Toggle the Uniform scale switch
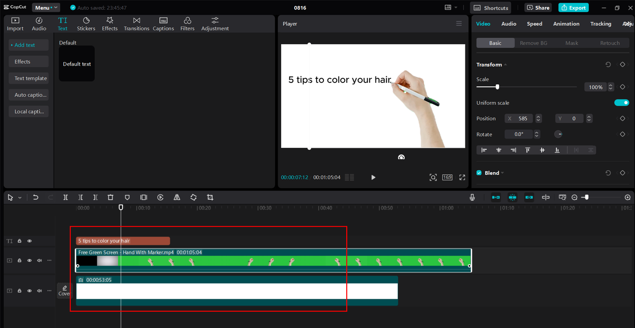This screenshot has height=328, width=635. click(622, 103)
